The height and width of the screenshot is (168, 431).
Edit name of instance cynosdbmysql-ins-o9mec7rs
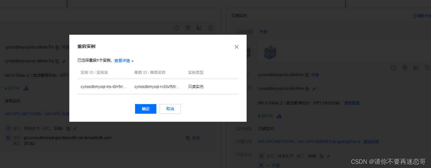click(64, 61)
